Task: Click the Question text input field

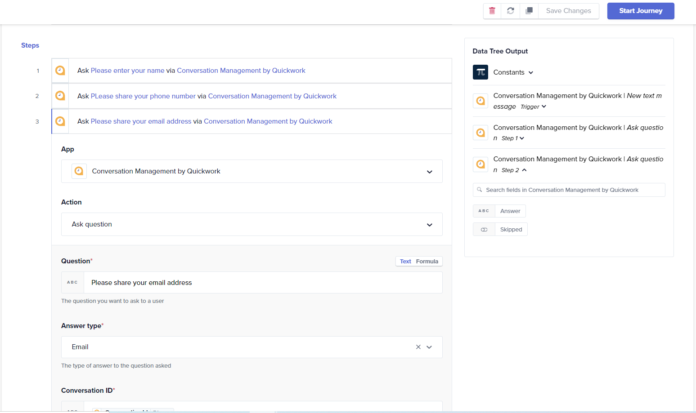Action: [x=263, y=282]
